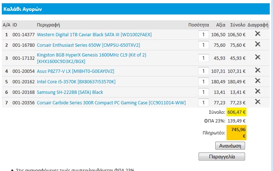
Task: Select the ID text 001-16780
Action: click(24, 45)
